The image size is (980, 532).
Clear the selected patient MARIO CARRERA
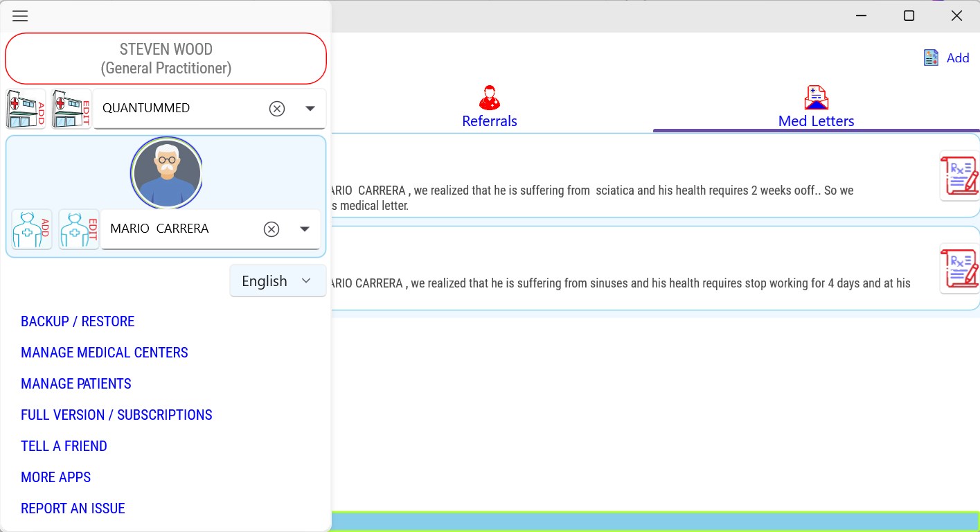[x=271, y=229]
